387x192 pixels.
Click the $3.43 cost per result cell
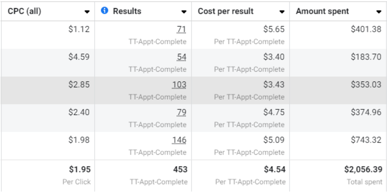274,85
